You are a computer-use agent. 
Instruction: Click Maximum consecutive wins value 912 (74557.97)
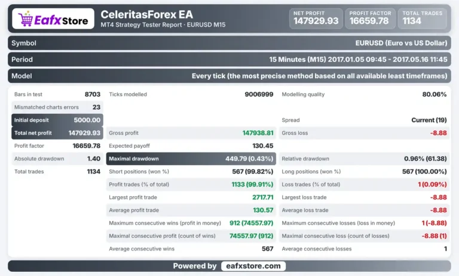251,223
